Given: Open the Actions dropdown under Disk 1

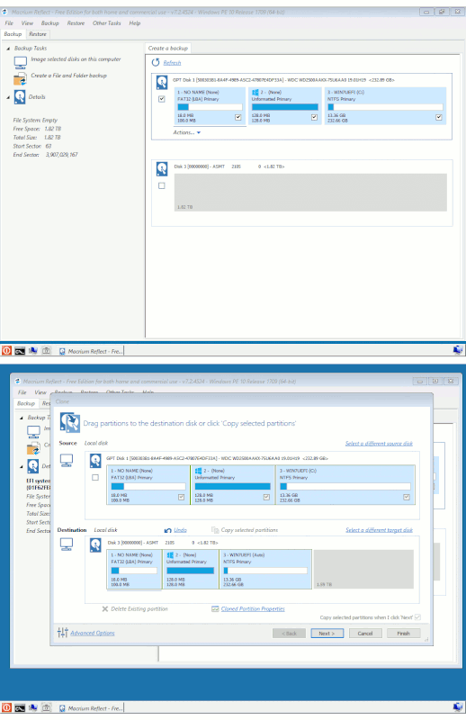Looking at the screenshot, I should pos(186,132).
